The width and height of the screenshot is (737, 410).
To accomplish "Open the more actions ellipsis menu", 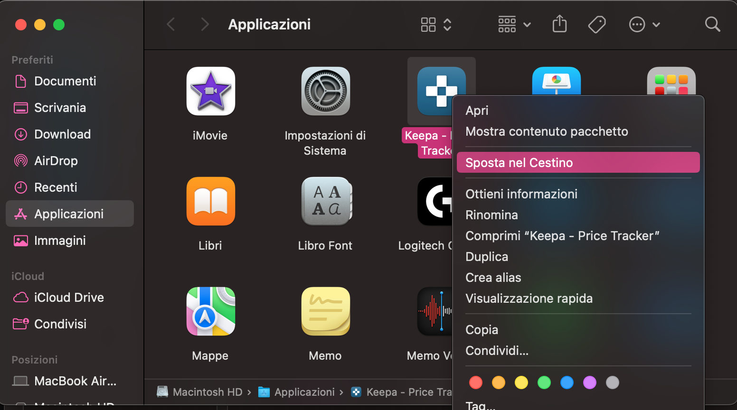I will coord(637,24).
